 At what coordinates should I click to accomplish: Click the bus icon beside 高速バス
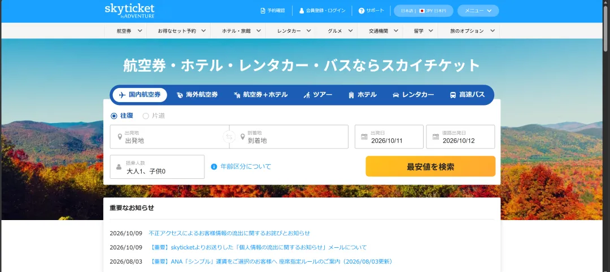[453, 95]
